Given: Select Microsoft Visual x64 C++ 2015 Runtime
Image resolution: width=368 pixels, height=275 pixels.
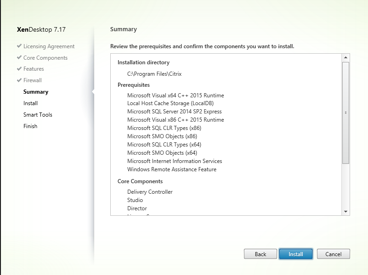Looking at the screenshot, I should click(176, 95).
